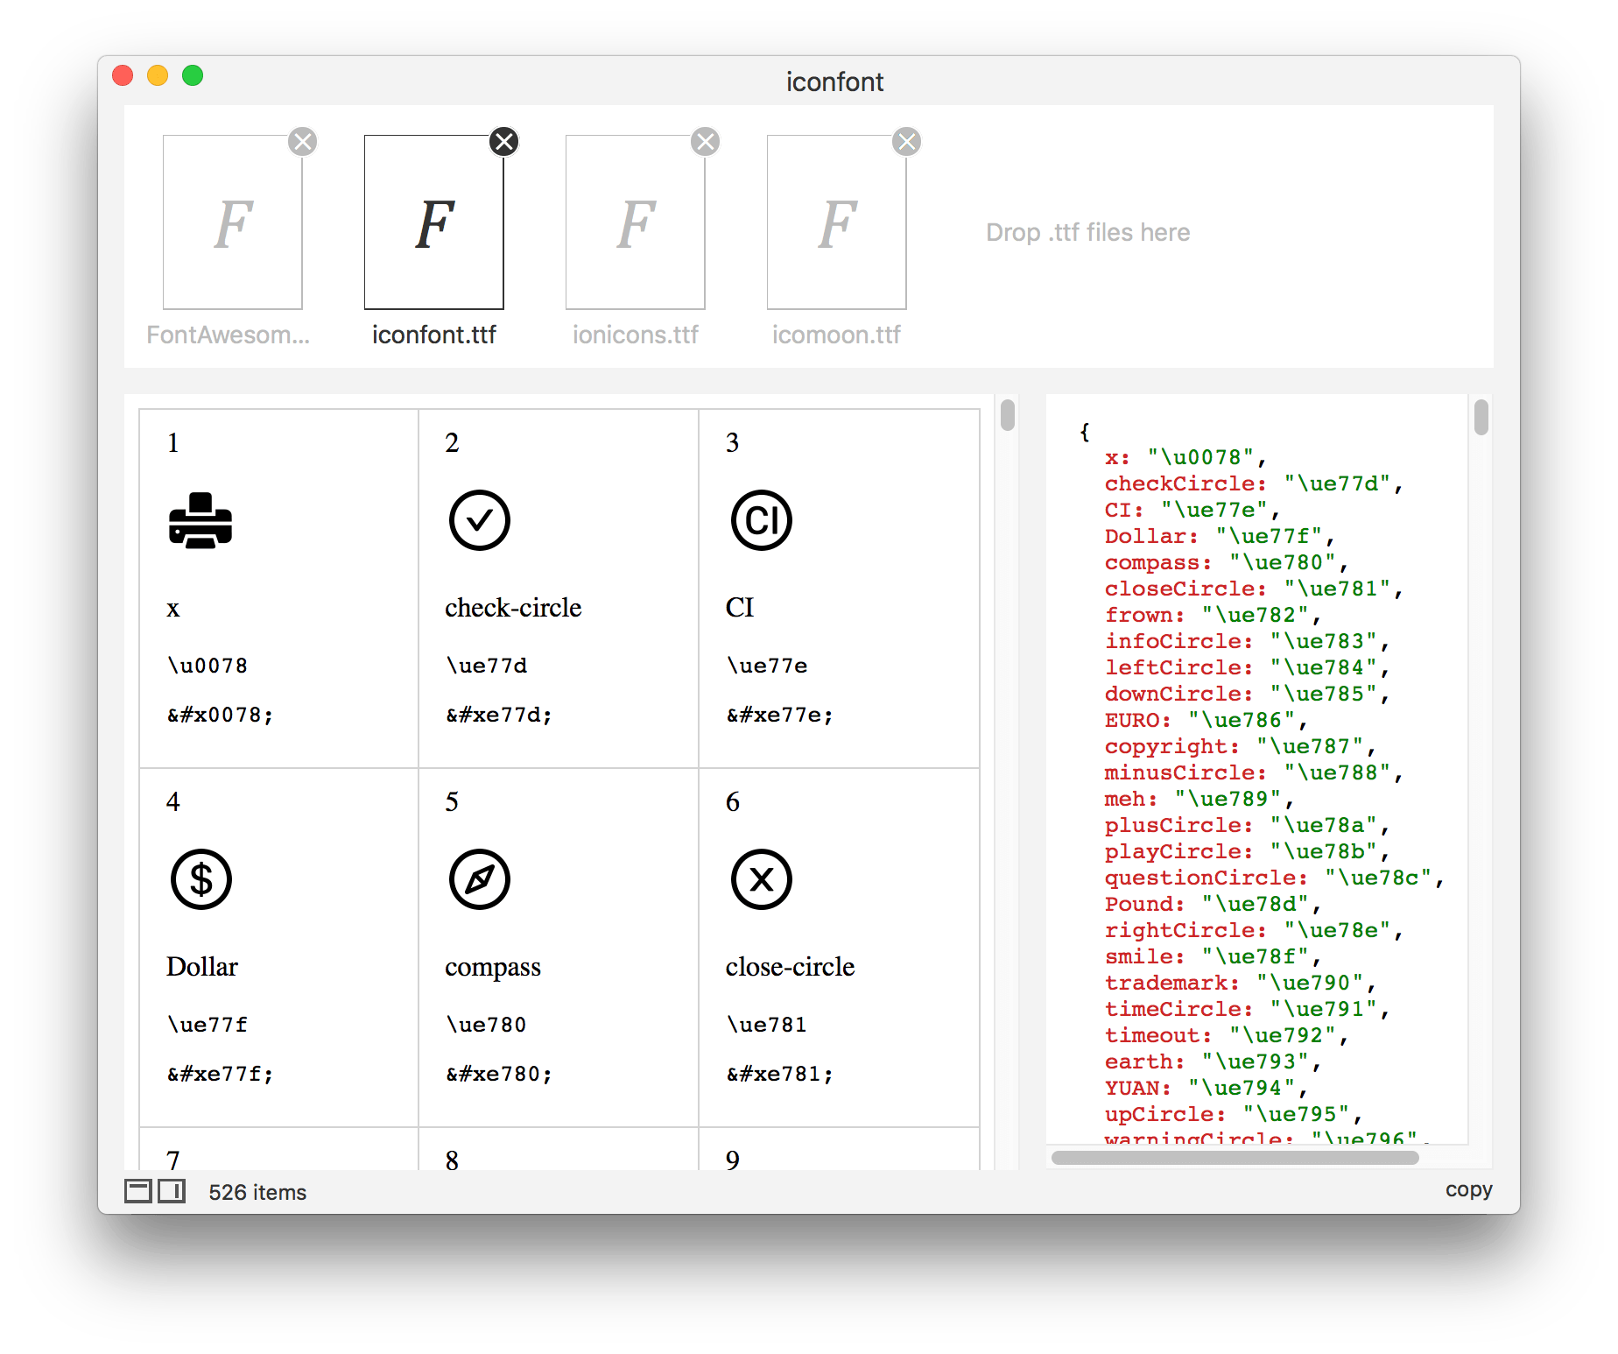The width and height of the screenshot is (1618, 1354).
Task: Remove the icomoon.ttf font file
Action: pos(907,141)
